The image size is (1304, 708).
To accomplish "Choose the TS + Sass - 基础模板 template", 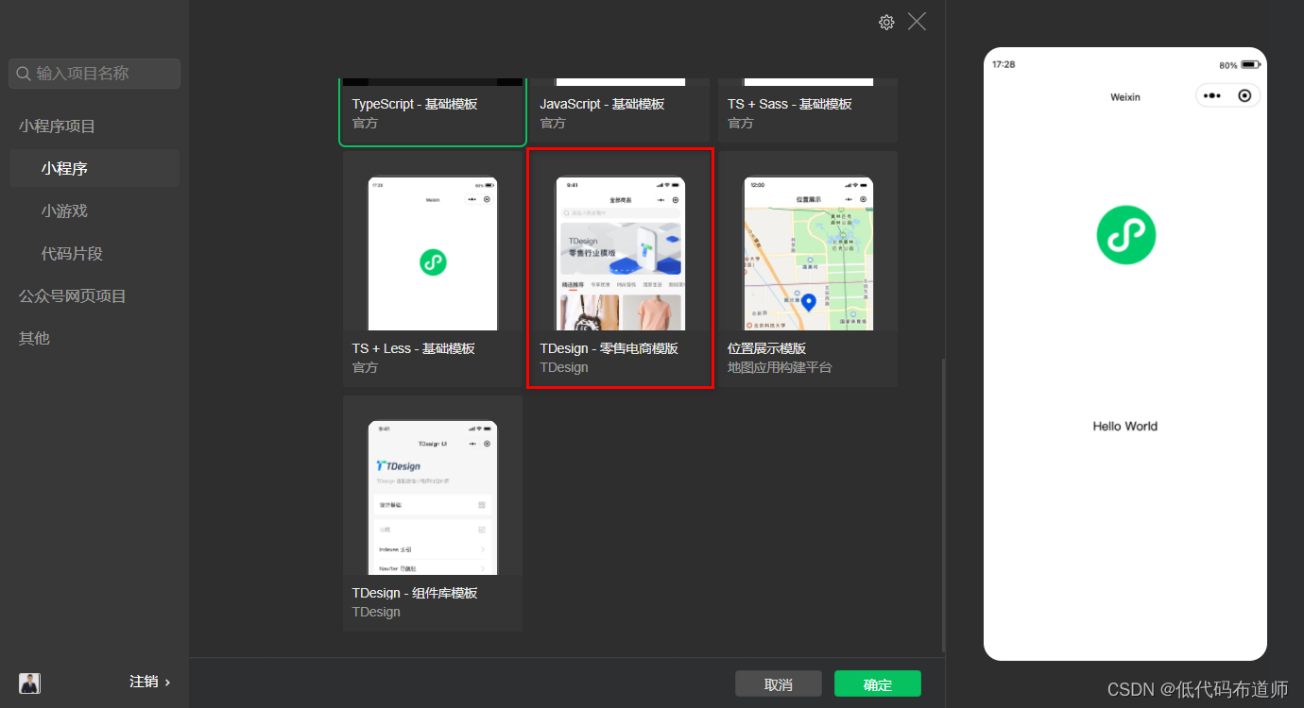I will [808, 112].
